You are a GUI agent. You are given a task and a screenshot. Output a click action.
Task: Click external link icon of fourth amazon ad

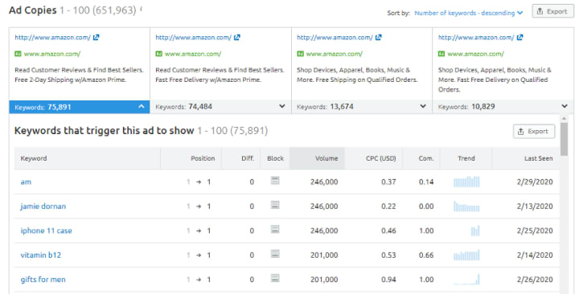click(520, 37)
